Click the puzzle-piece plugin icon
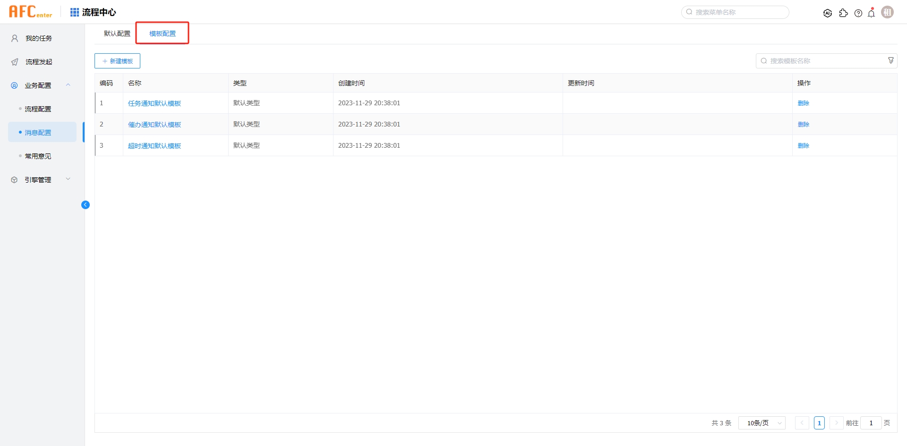Image resolution: width=907 pixels, height=446 pixels. [843, 13]
